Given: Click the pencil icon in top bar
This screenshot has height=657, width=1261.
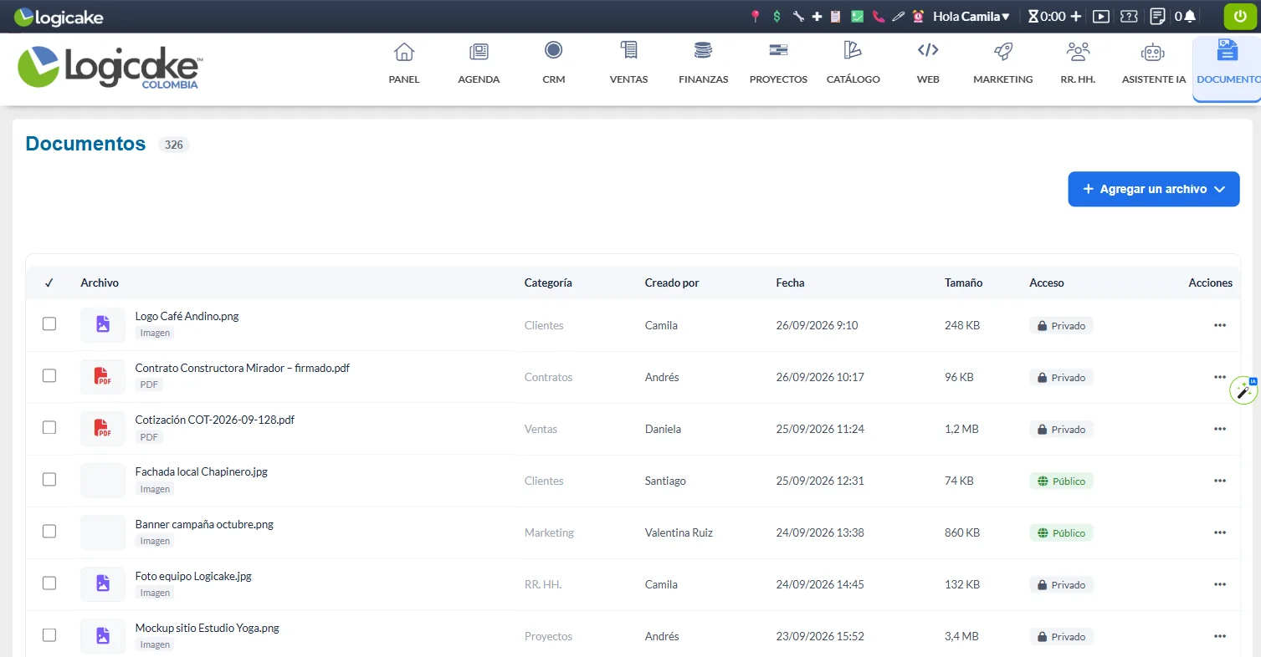Looking at the screenshot, I should (898, 16).
